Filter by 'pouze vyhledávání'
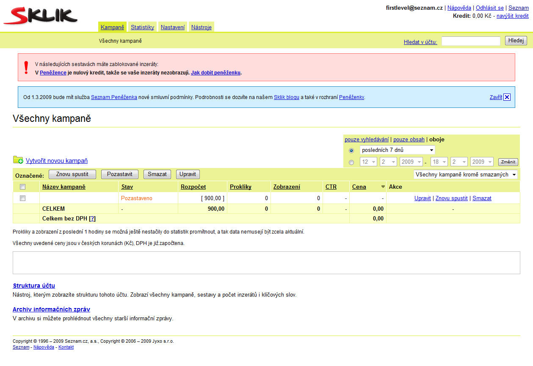The width and height of the screenshot is (533, 366). [367, 140]
